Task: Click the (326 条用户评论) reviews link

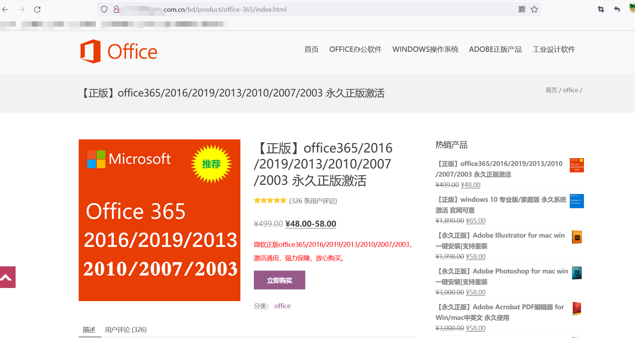Action: [x=313, y=201]
